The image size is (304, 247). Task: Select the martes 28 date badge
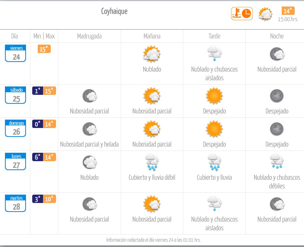(15, 203)
